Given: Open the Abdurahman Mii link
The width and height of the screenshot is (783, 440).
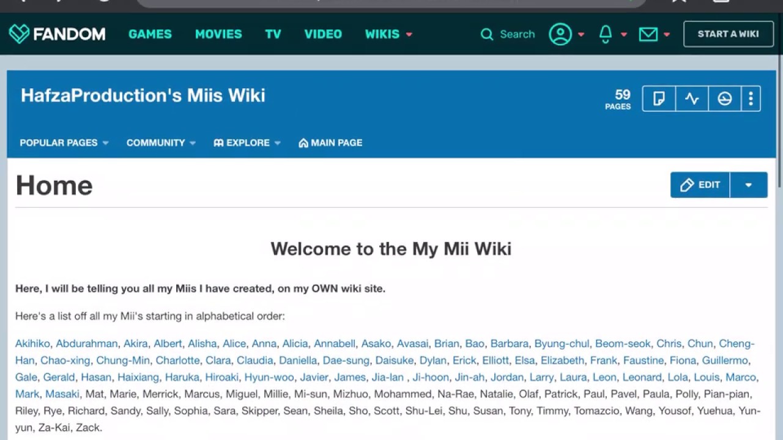Looking at the screenshot, I should pos(86,343).
